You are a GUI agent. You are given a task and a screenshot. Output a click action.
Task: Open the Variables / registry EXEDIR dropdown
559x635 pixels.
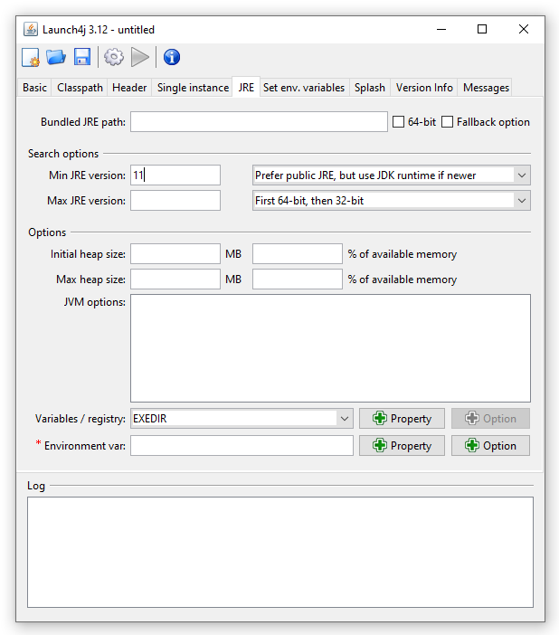pyautogui.click(x=242, y=418)
